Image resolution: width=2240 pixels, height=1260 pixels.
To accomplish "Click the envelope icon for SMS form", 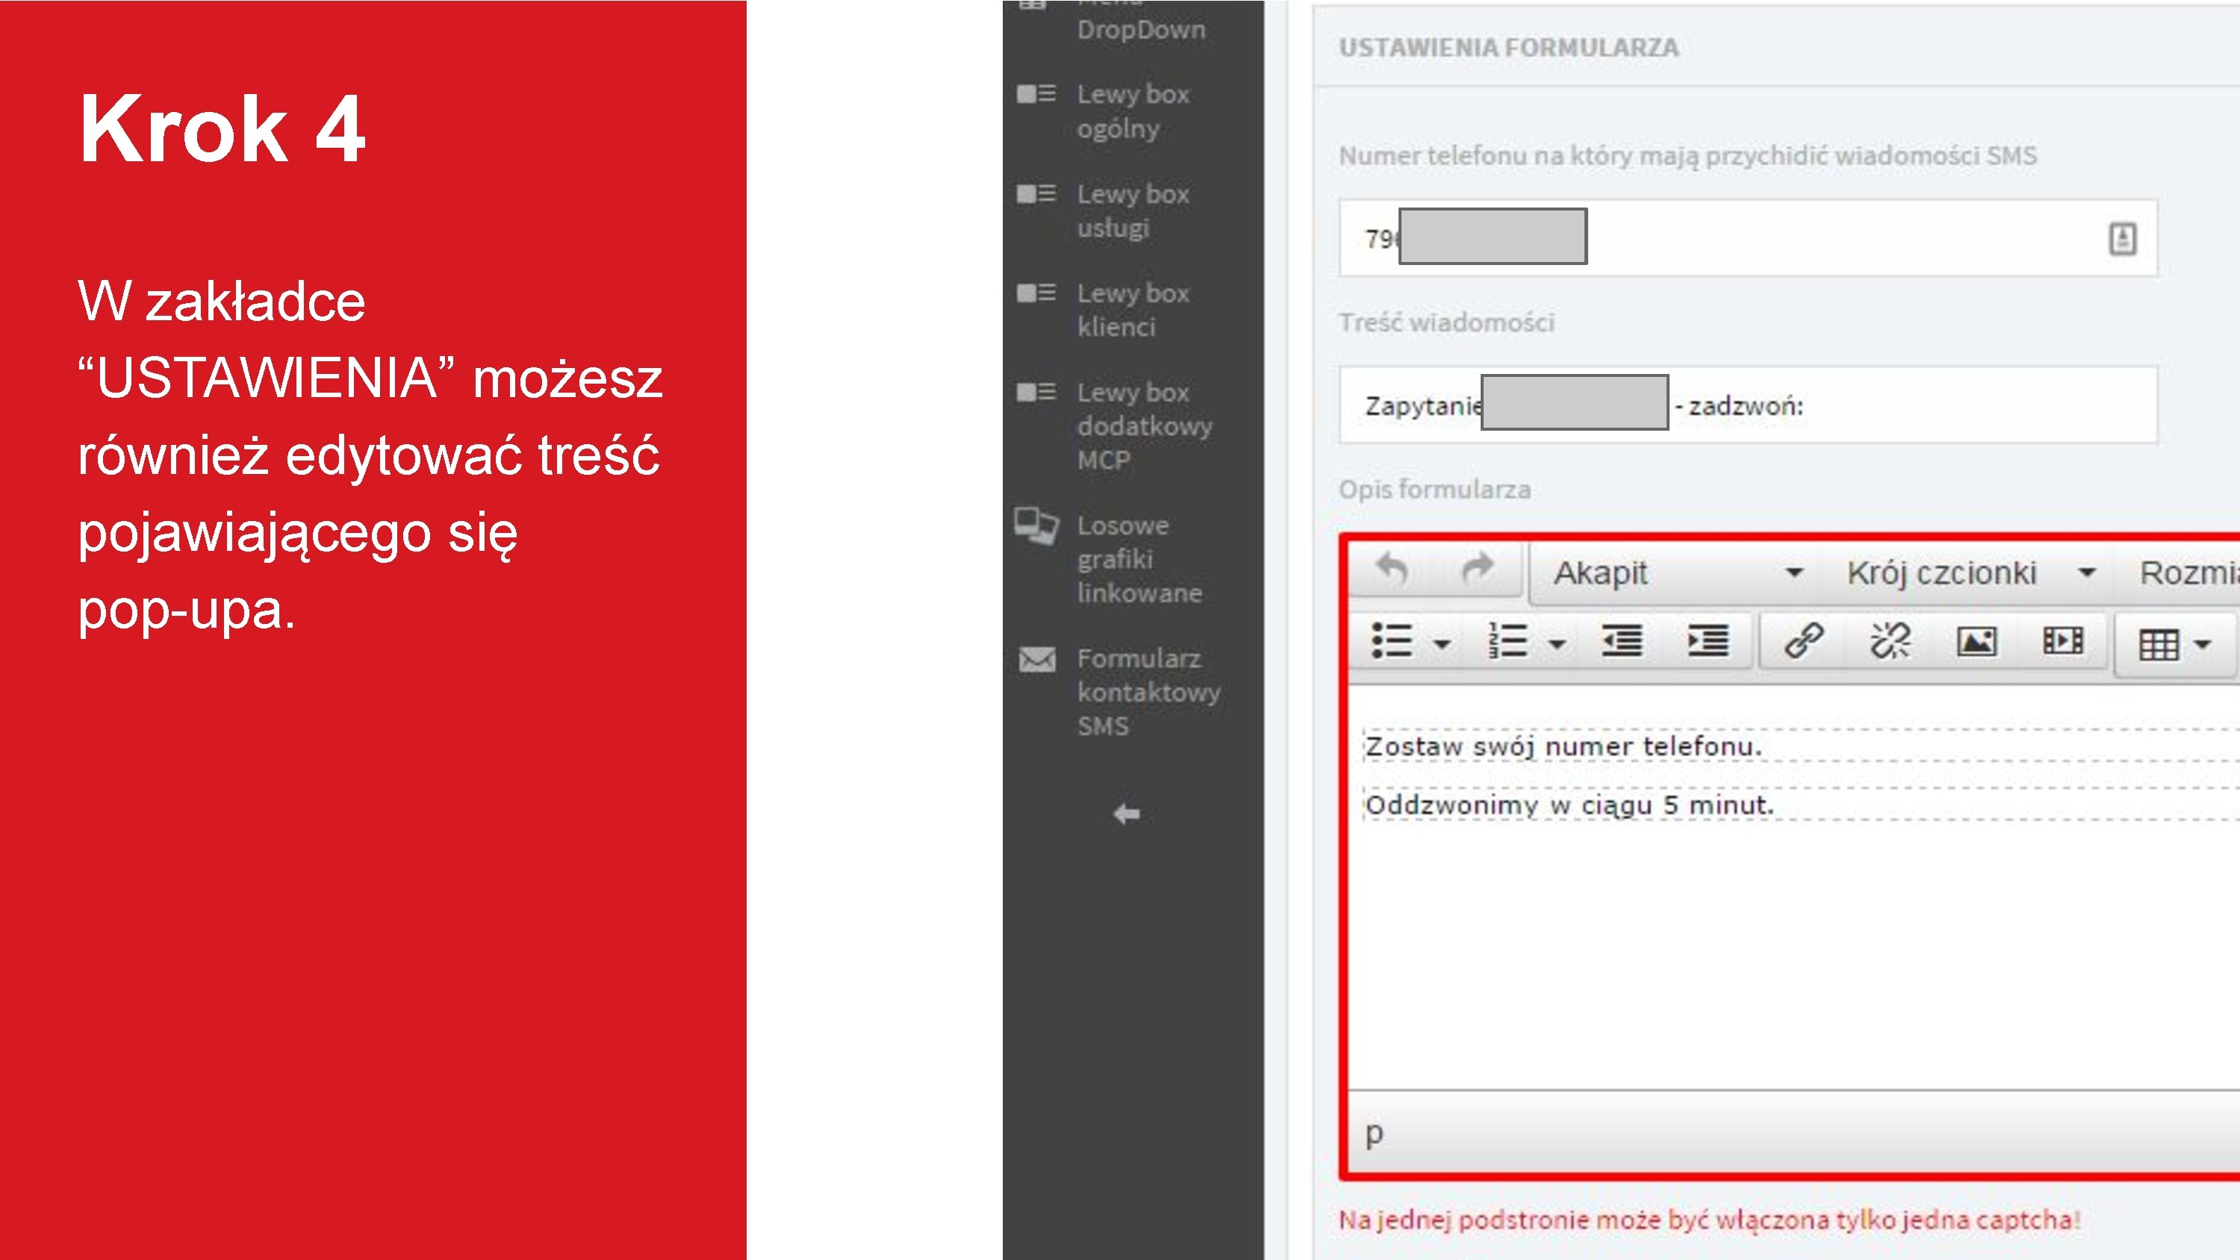I will coord(1036,659).
